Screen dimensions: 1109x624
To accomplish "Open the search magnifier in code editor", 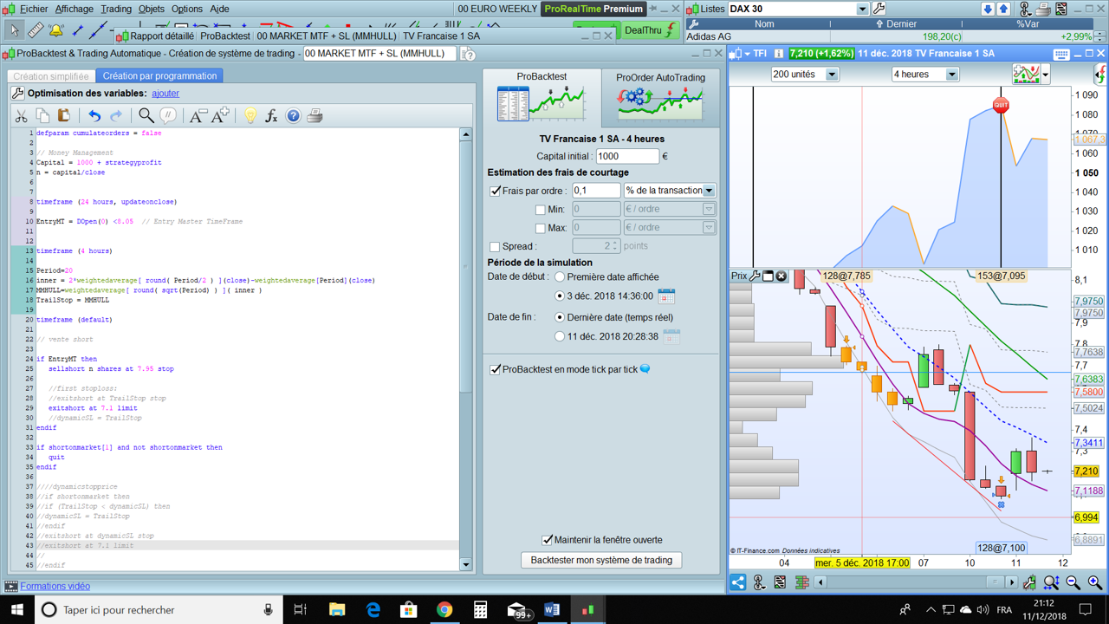I will pos(146,115).
